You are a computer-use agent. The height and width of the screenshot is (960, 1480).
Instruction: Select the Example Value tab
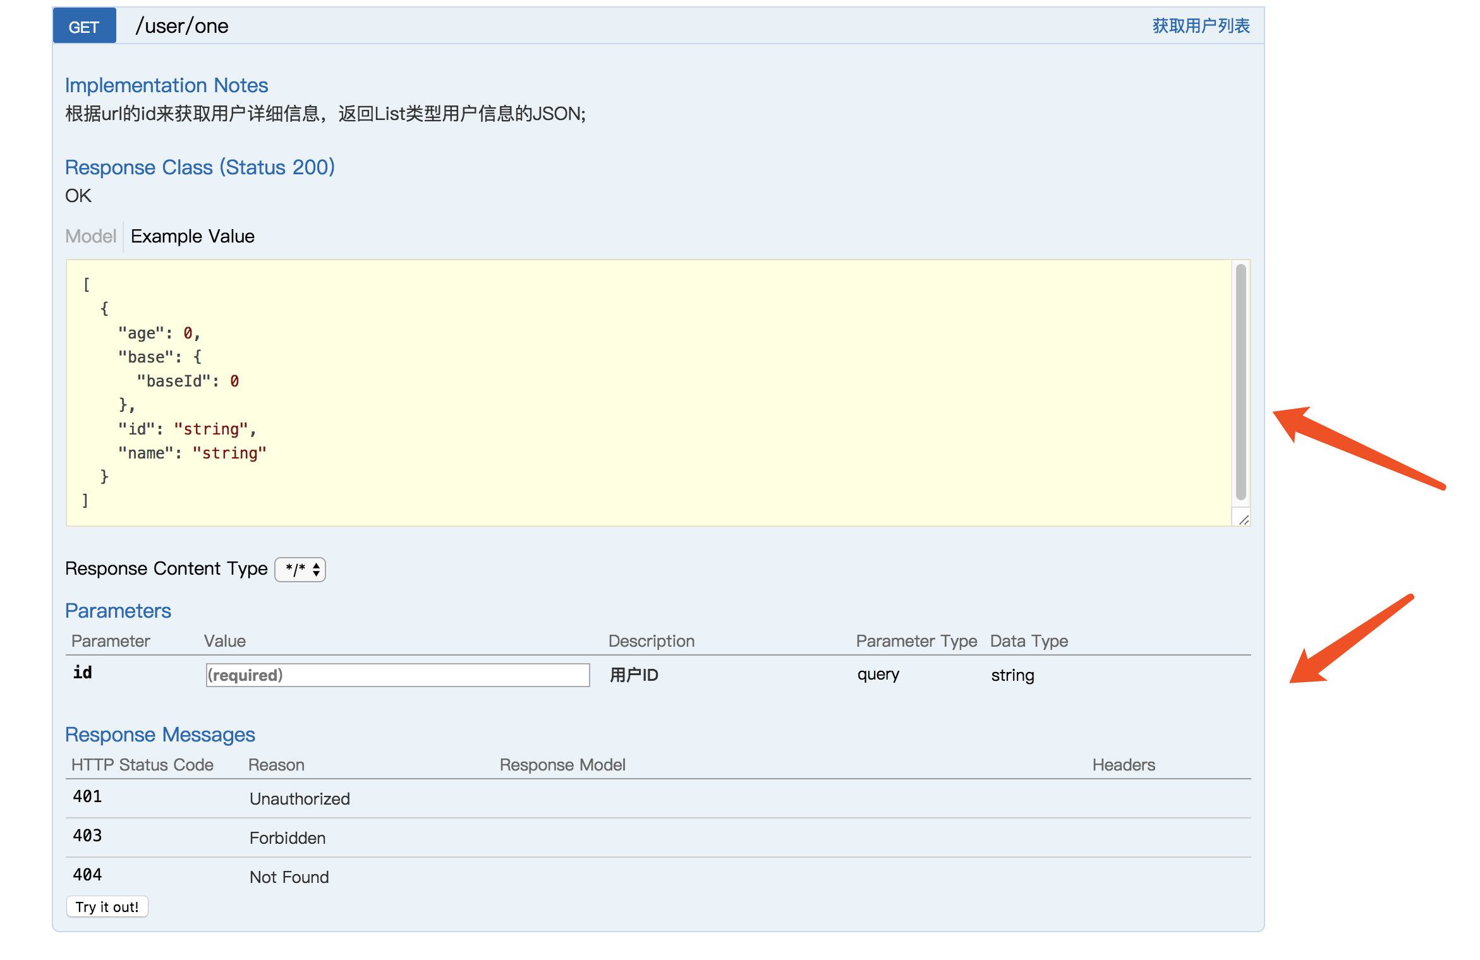193,236
